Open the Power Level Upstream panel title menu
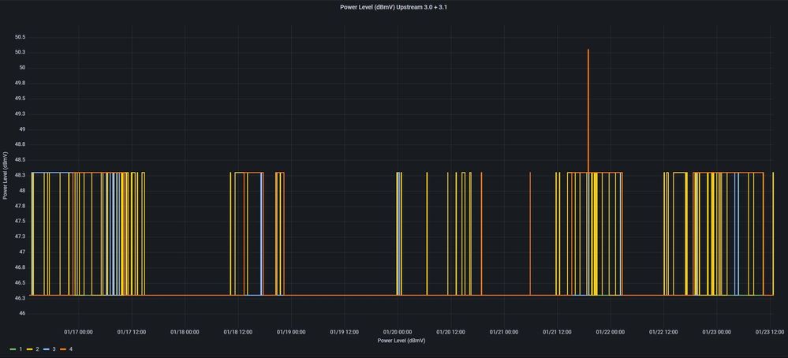The width and height of the screenshot is (788, 358). click(x=394, y=7)
